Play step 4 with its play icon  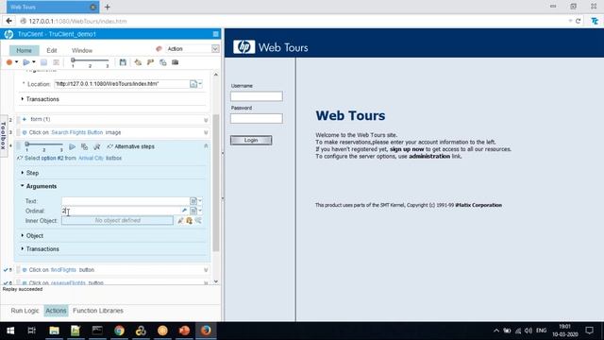(x=72, y=146)
